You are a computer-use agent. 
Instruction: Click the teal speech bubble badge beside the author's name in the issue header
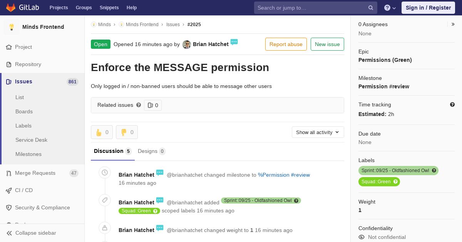coord(234,42)
